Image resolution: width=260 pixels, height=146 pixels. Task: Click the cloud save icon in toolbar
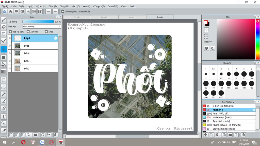5,11
